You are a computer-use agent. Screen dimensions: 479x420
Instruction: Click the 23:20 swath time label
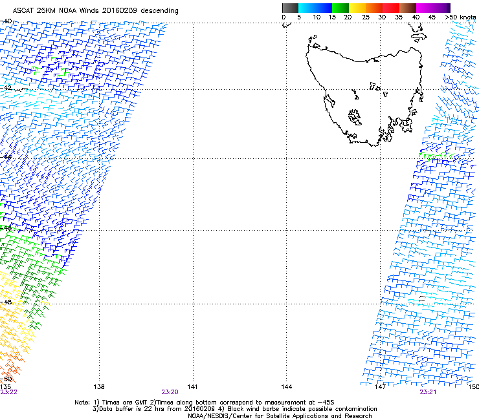tap(170, 392)
